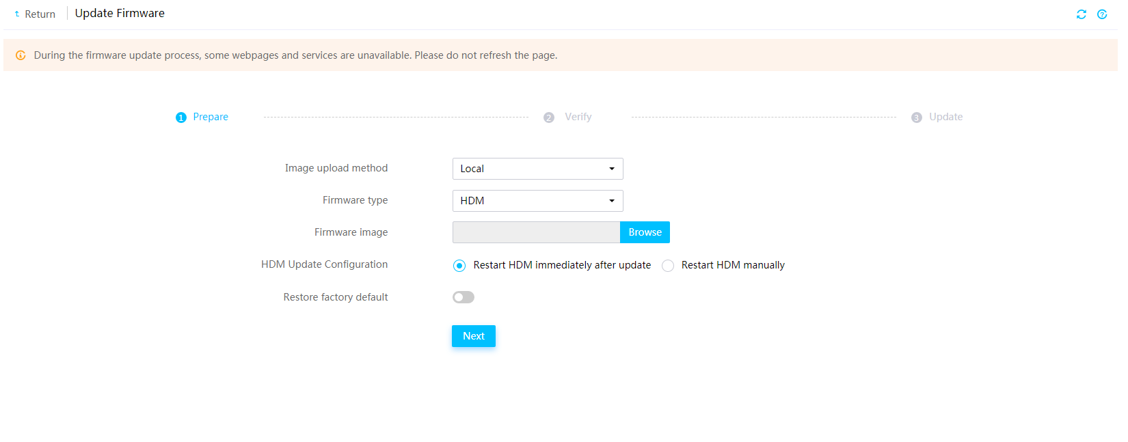Open the help question mark icon
The image size is (1128, 442).
coord(1102,14)
